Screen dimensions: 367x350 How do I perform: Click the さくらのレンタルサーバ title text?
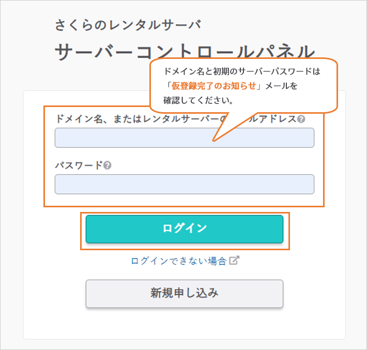click(128, 25)
